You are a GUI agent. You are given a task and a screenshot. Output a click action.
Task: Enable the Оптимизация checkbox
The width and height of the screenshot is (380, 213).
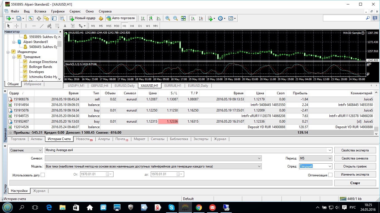pos(330,175)
